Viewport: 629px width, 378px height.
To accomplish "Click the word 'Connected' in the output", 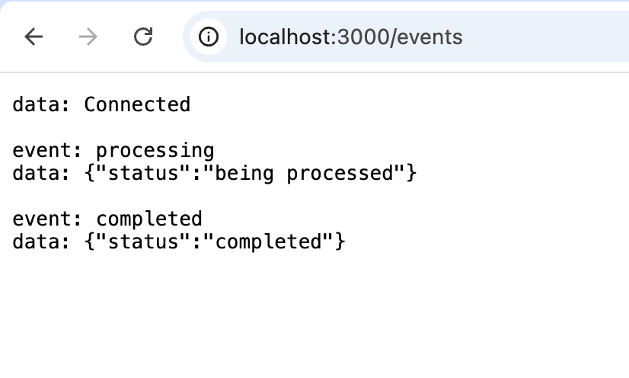I will click(137, 104).
